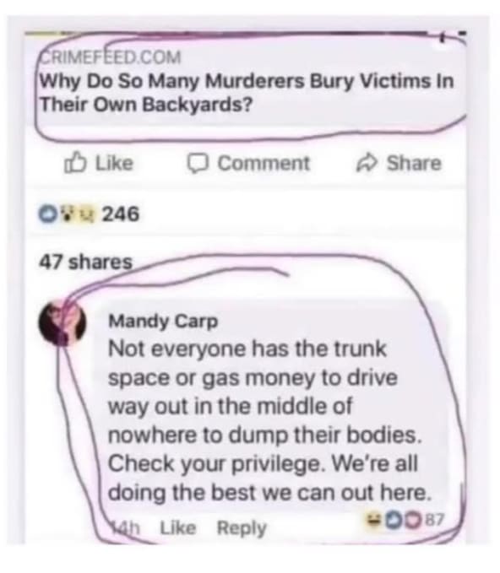500x573 pixels.
Task: Click the thumbs-up Like icon on the post
Action: (x=75, y=163)
